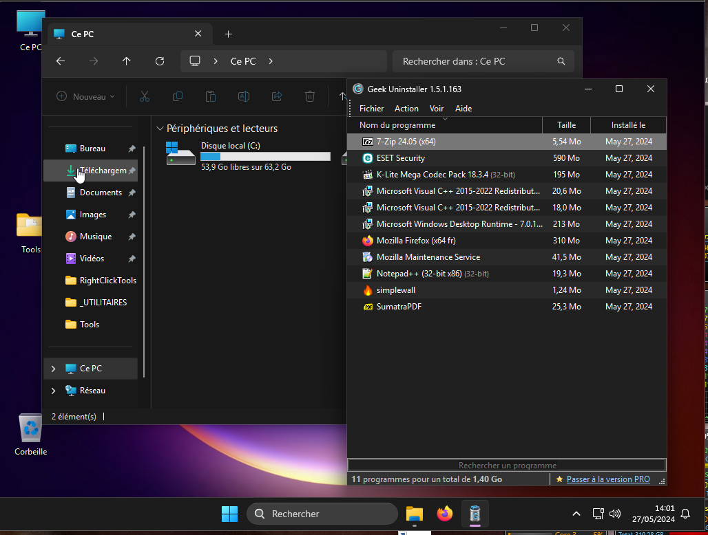The width and height of the screenshot is (708, 535).
Task: Click the Passer à la version PRO link
Action: point(608,479)
